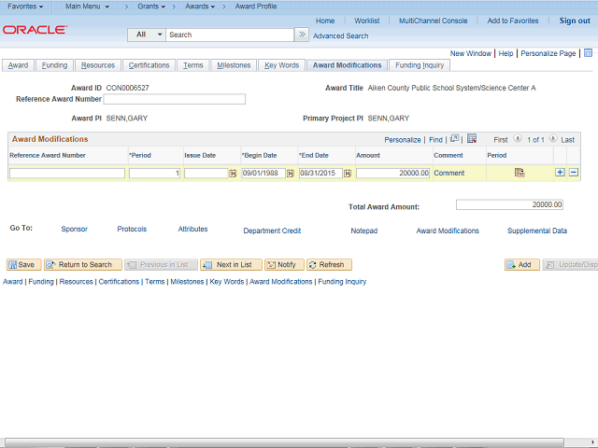Image resolution: width=598 pixels, height=448 pixels.
Task: Click the Notify button
Action: (284, 264)
